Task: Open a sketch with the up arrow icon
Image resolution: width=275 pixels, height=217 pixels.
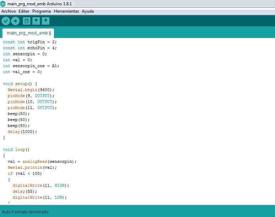Action: [36, 21]
